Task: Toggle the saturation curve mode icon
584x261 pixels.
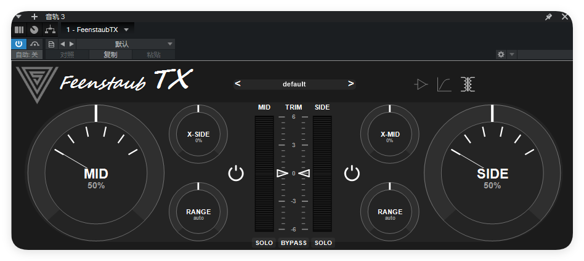Action: (x=444, y=84)
